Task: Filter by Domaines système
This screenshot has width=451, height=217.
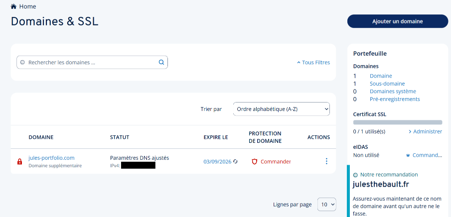Action: click(x=392, y=92)
